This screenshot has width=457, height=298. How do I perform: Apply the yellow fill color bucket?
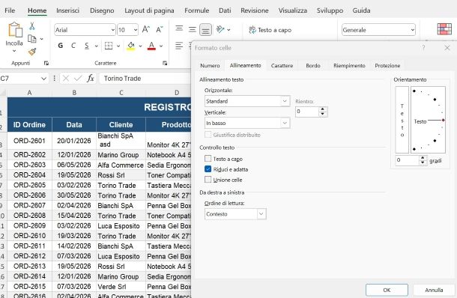point(131,46)
